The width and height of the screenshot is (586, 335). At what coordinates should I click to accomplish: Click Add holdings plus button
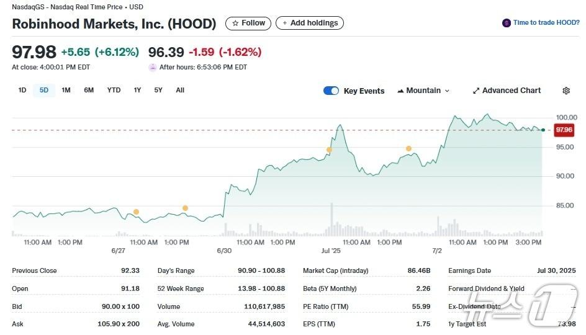click(x=310, y=23)
